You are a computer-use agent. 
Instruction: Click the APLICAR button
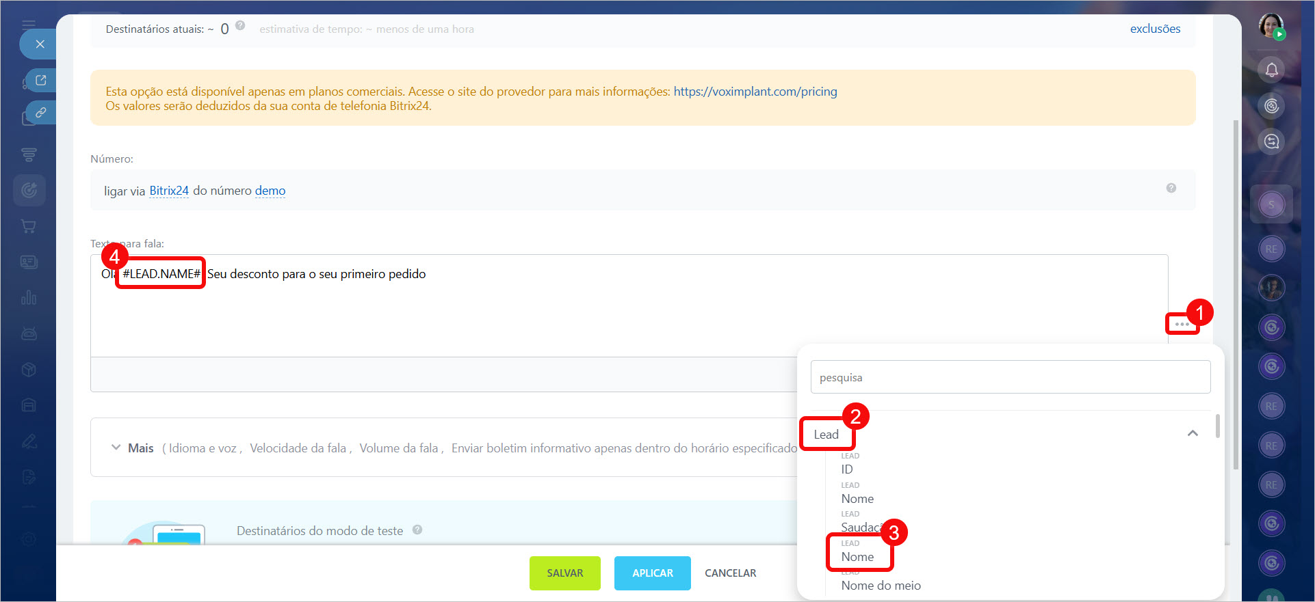coord(652,573)
